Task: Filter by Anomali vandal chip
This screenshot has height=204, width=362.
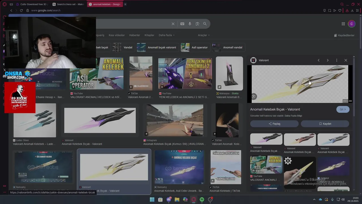Action: pyautogui.click(x=229, y=47)
